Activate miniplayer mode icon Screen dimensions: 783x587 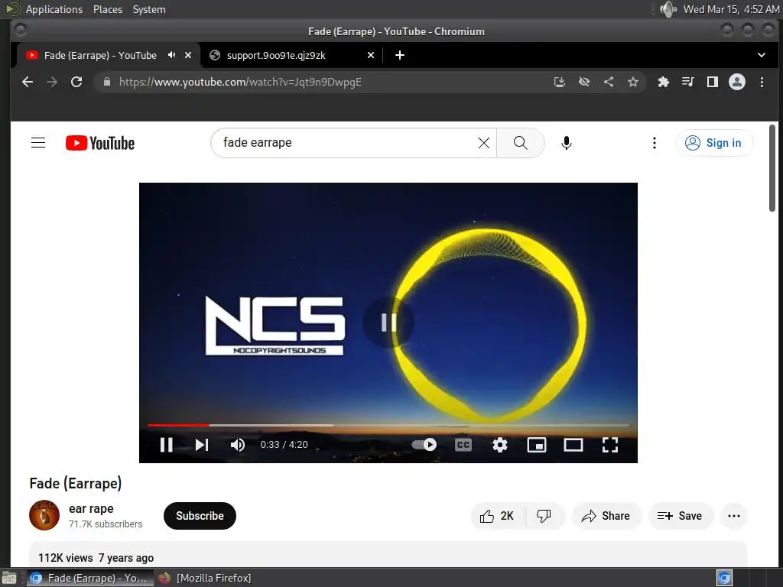point(537,444)
